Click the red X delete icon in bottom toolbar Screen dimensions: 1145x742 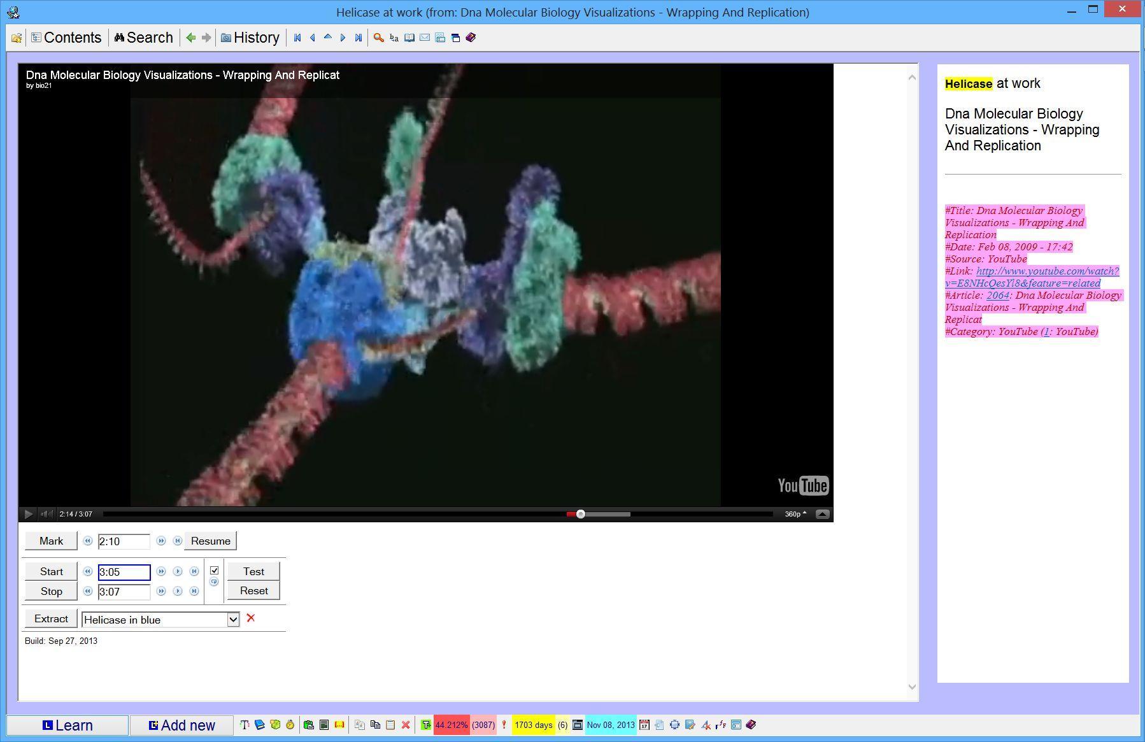tap(406, 725)
